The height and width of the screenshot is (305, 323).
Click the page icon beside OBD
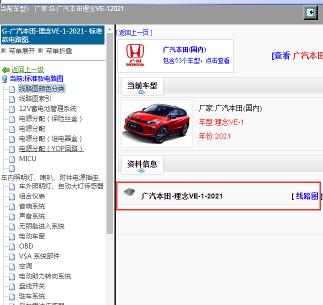12,246
